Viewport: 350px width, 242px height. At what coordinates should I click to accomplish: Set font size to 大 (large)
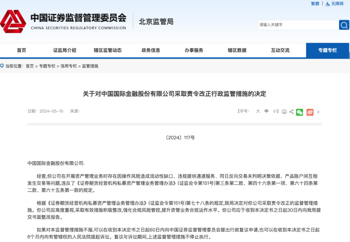[x=258, y=111]
